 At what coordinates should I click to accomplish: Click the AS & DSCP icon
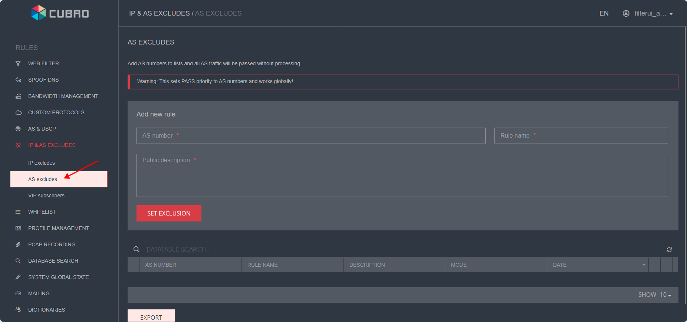tap(18, 129)
